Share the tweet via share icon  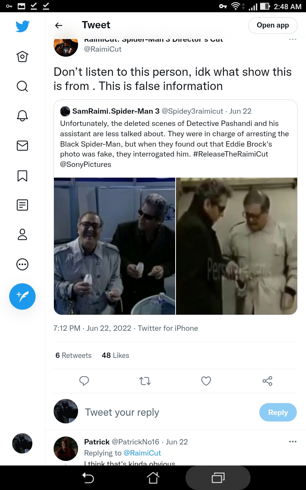click(x=267, y=381)
